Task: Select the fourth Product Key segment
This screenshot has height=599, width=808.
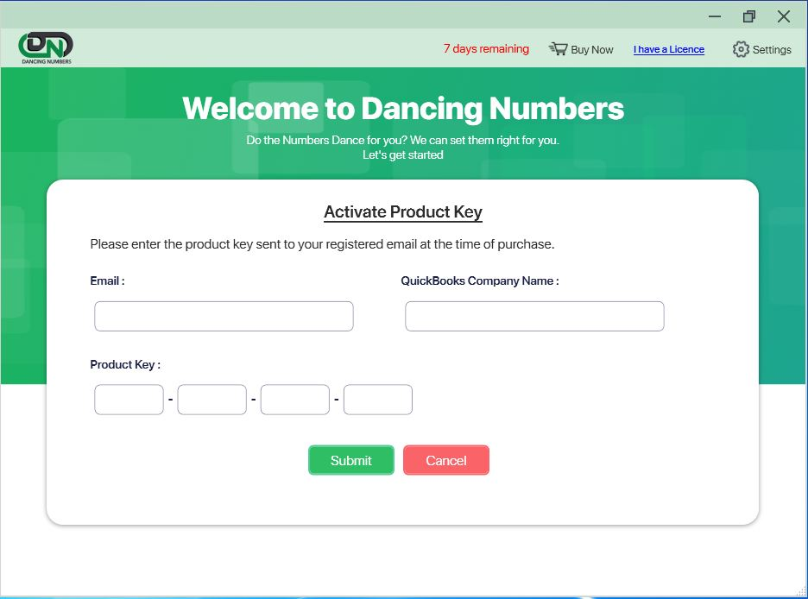Action: (x=377, y=399)
